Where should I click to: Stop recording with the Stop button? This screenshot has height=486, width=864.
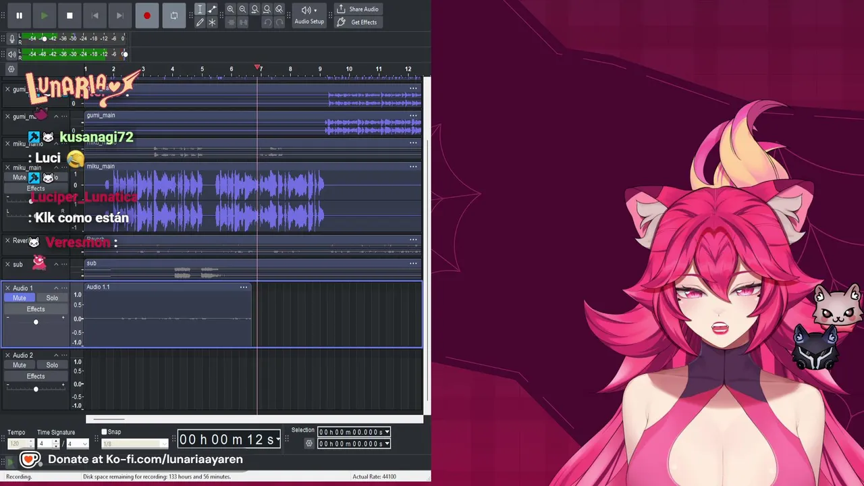pyautogui.click(x=70, y=16)
